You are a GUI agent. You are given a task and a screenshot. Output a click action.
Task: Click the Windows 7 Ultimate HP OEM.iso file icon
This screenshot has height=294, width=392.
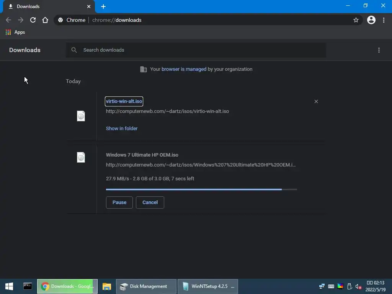point(81,157)
